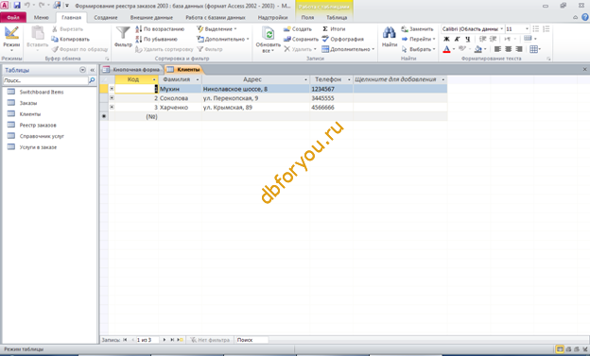Open Код column dropdown arrow
The width and height of the screenshot is (590, 356).
pos(154,79)
